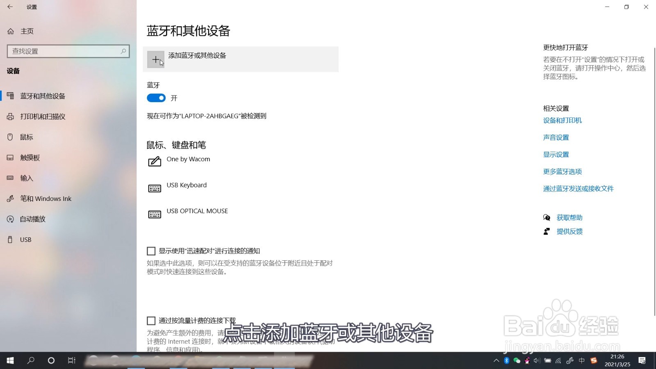Screen dimensions: 656x369
Task: Open 通过蓝牙发送或接收文件
Action: point(579,189)
